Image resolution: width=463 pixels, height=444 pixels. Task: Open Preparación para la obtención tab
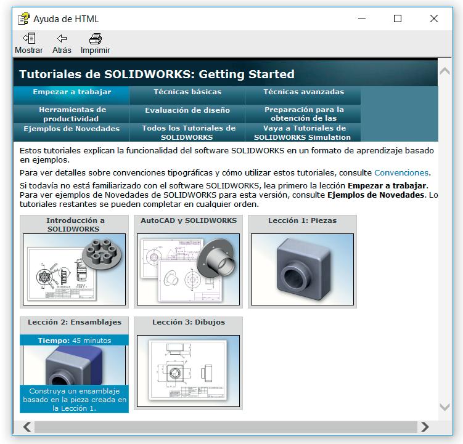[303, 114]
